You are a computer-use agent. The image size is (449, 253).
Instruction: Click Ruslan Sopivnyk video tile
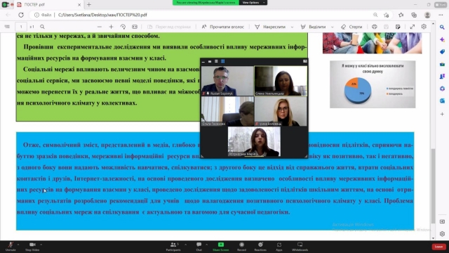click(227, 81)
